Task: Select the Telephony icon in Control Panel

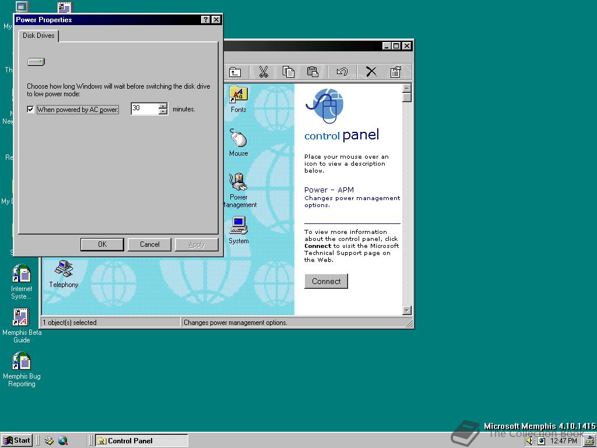Action: (x=64, y=274)
